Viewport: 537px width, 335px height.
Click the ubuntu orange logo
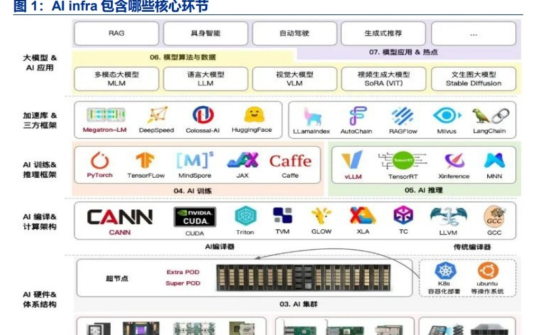pos(488,271)
